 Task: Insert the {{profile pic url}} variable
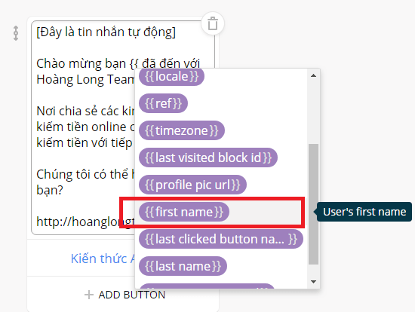(x=192, y=185)
